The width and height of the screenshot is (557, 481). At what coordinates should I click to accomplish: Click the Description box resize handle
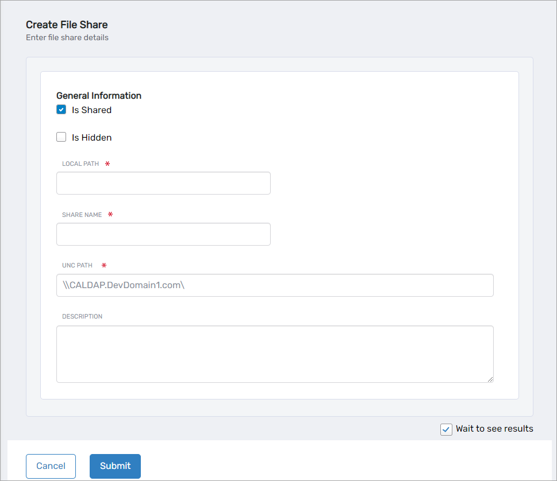(x=490, y=379)
